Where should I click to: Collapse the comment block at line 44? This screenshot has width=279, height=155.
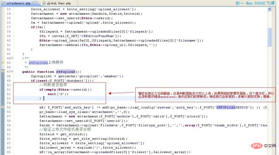12,58
